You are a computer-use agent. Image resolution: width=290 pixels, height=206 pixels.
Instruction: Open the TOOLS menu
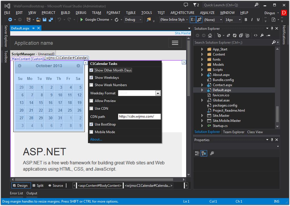pyautogui.click(x=146, y=13)
